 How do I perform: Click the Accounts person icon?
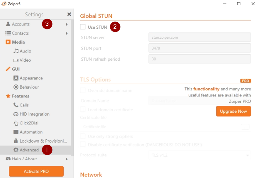(x=8, y=24)
